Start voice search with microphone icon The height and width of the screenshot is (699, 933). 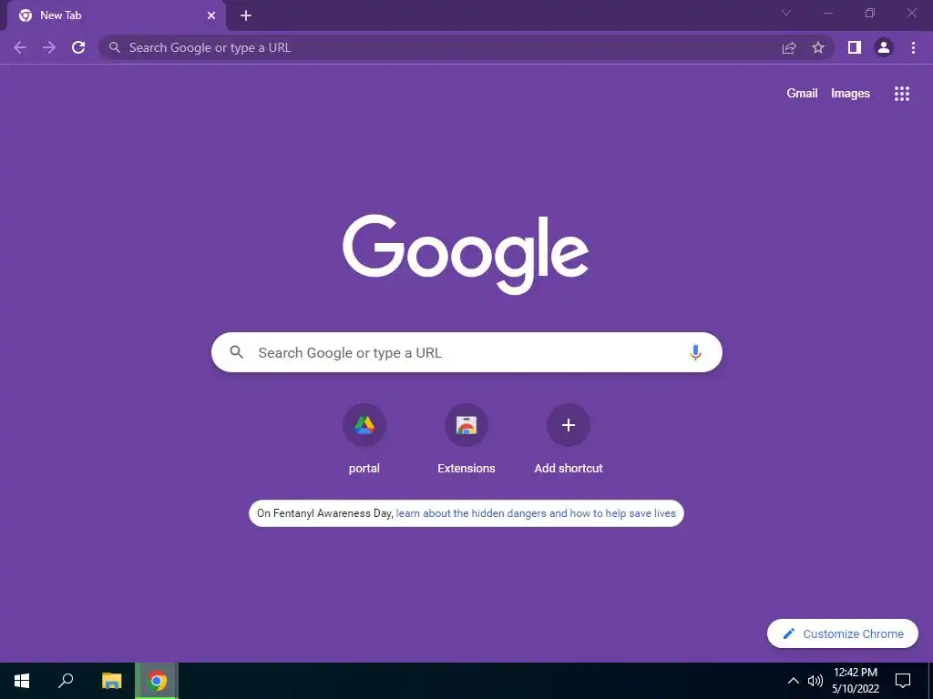(695, 352)
